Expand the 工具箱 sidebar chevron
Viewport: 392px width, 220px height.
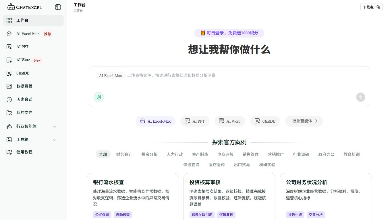(55, 140)
